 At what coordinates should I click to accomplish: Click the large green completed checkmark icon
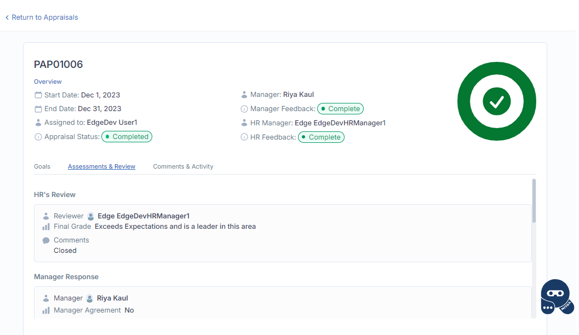(x=496, y=102)
